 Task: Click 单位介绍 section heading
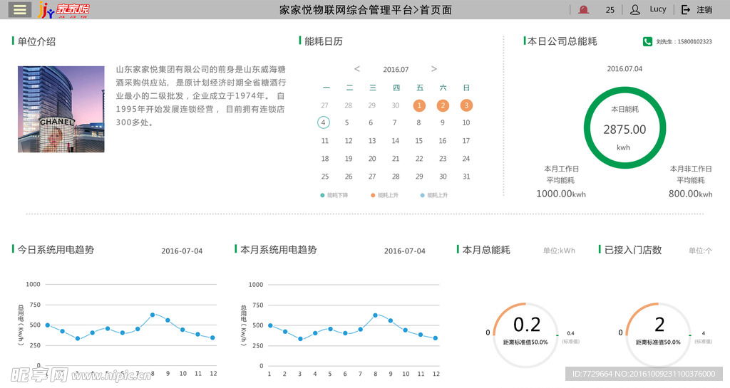(36, 41)
